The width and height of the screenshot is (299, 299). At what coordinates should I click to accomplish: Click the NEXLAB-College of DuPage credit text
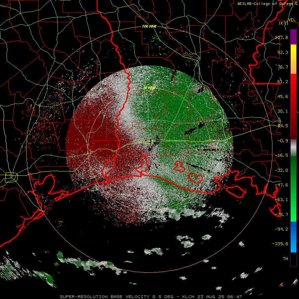[x=267, y=4]
